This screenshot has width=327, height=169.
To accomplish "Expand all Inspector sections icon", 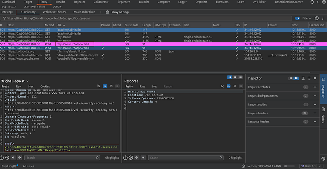I will [x=303, y=78].
